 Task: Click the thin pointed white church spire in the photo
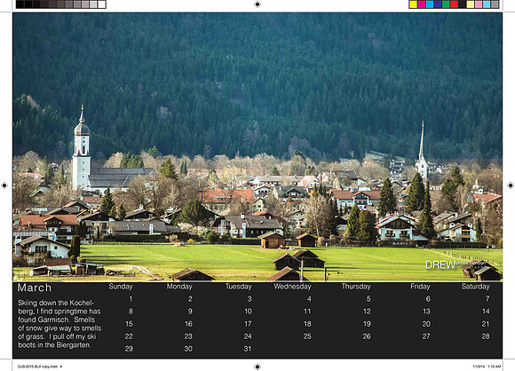click(422, 150)
